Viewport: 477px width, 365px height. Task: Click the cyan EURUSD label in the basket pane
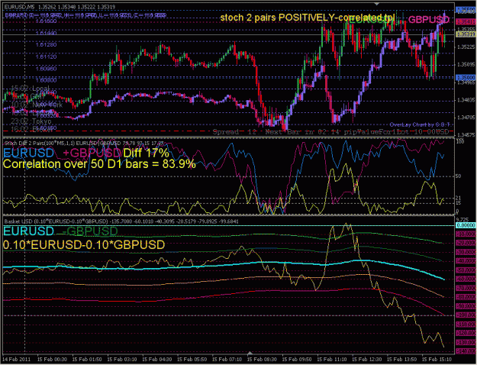pos(28,231)
